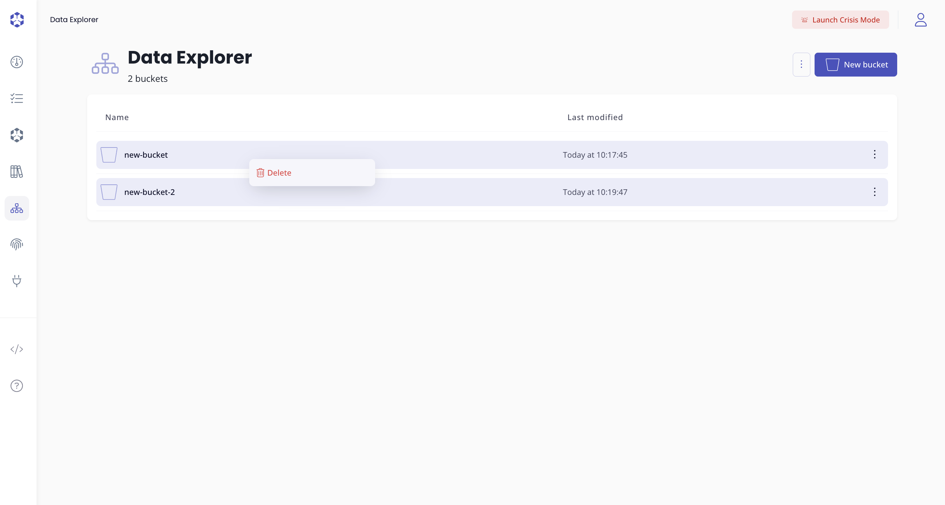Select the tasks checklist icon in the sidebar

[x=17, y=98]
